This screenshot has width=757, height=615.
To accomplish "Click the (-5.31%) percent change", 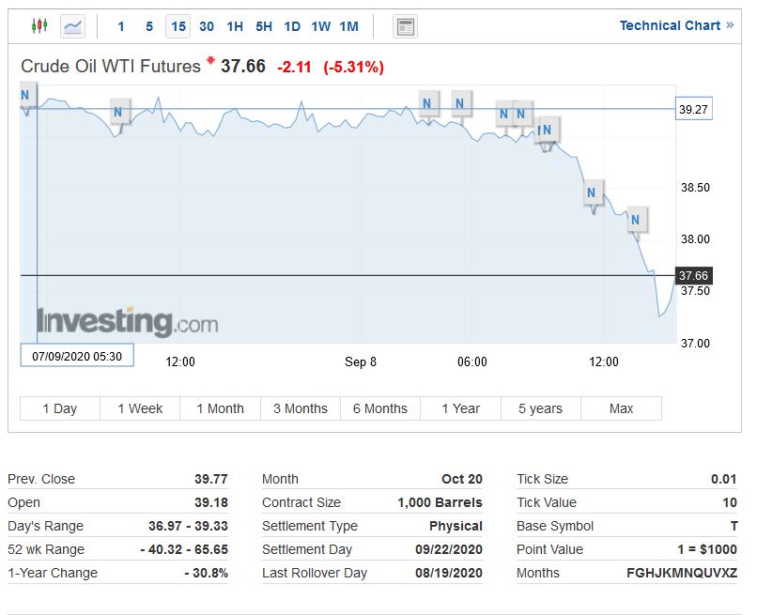I will click(353, 67).
